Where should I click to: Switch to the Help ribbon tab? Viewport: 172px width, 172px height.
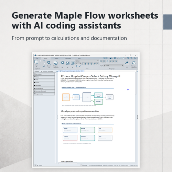click(79, 58)
